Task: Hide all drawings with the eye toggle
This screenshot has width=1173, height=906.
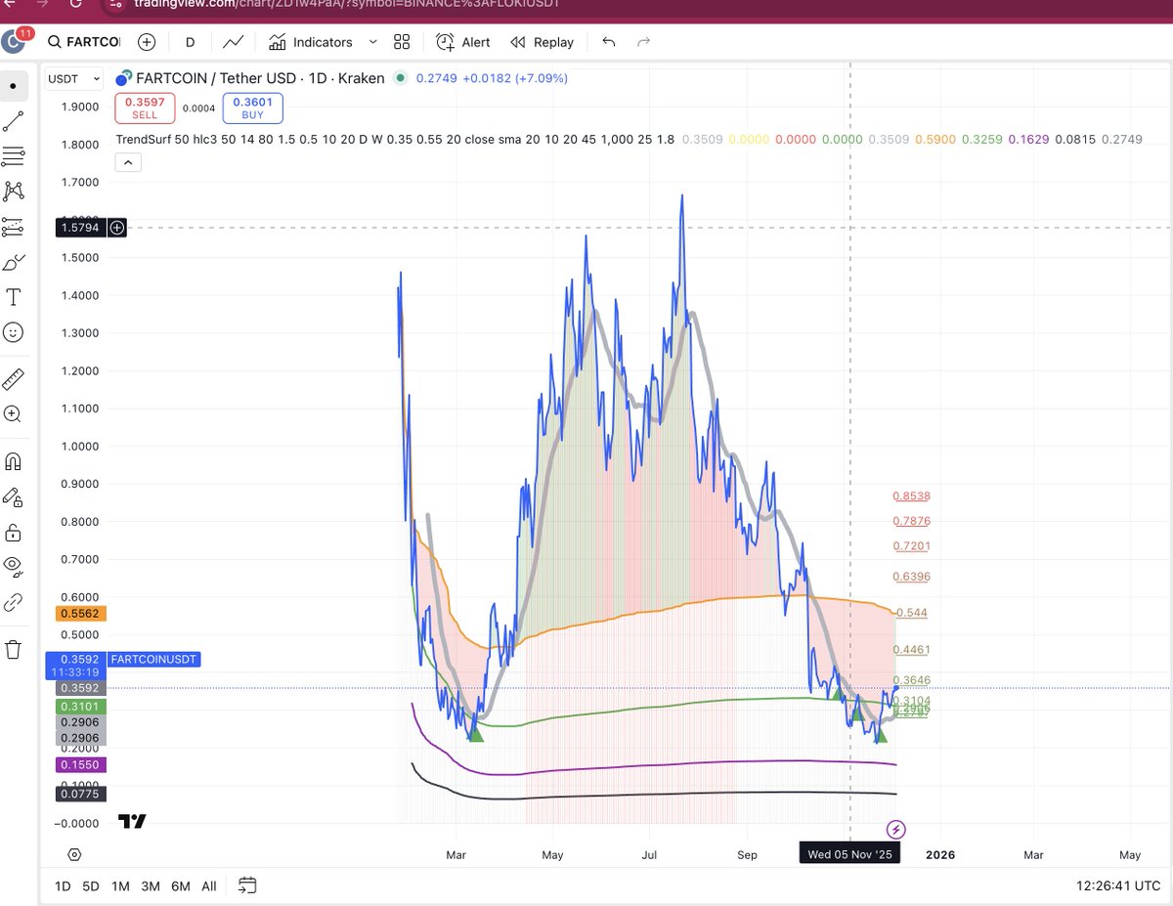Action: click(x=14, y=567)
